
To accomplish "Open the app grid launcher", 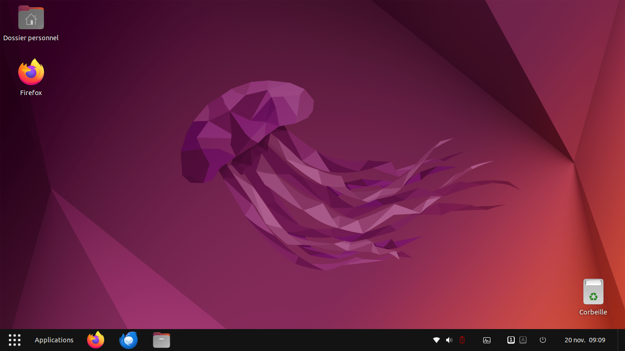I will (15, 340).
